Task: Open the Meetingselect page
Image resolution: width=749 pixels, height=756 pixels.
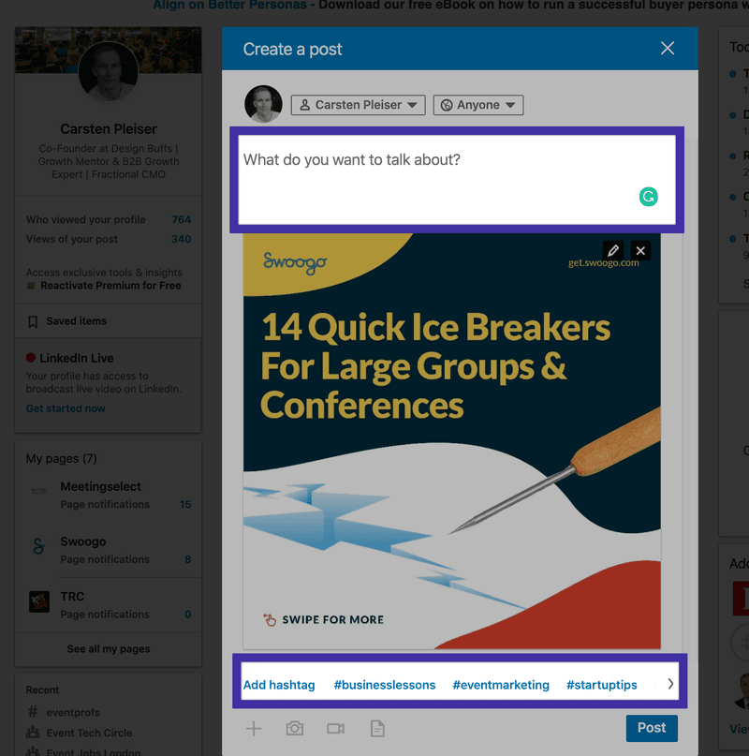Action: click(101, 486)
